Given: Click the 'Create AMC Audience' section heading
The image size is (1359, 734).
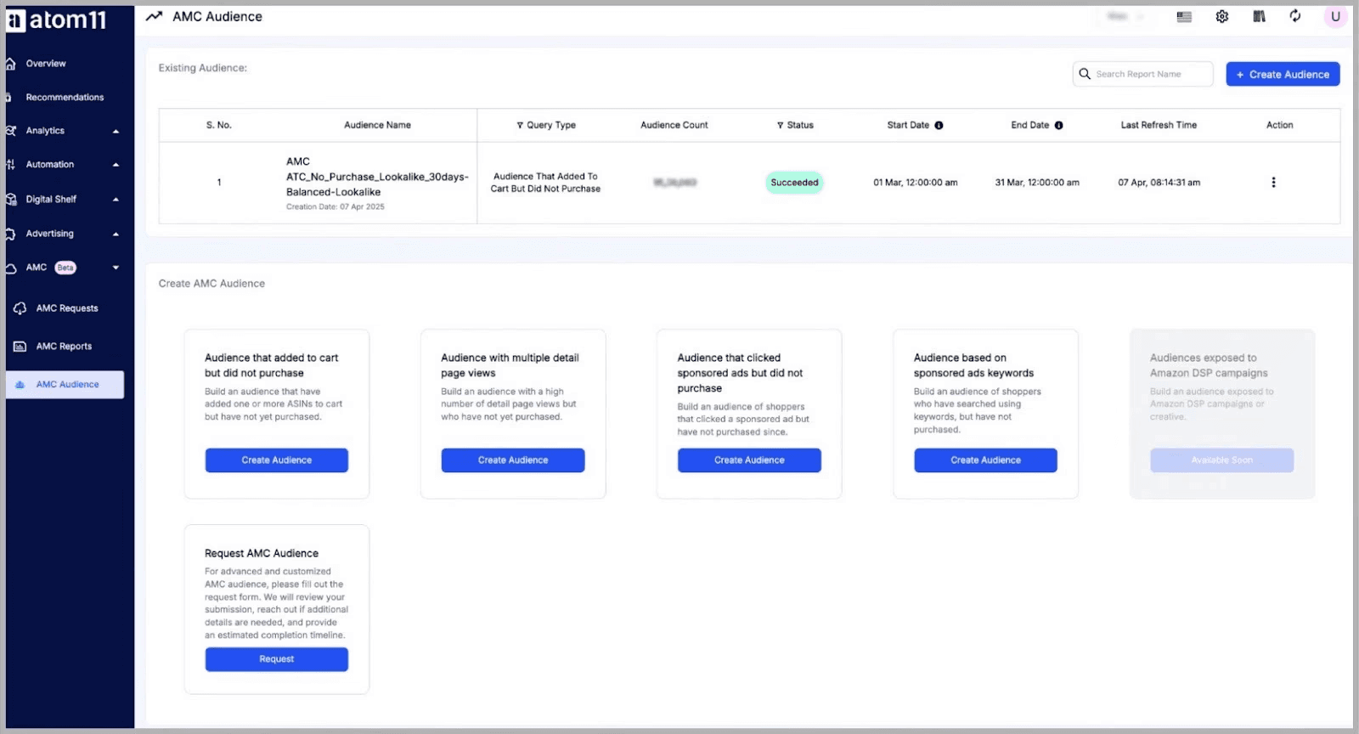Looking at the screenshot, I should click(211, 284).
